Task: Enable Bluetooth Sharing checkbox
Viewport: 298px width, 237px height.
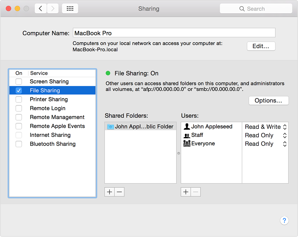Action: (19, 144)
